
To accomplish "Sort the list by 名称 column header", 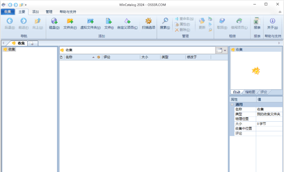I will 77,57.
